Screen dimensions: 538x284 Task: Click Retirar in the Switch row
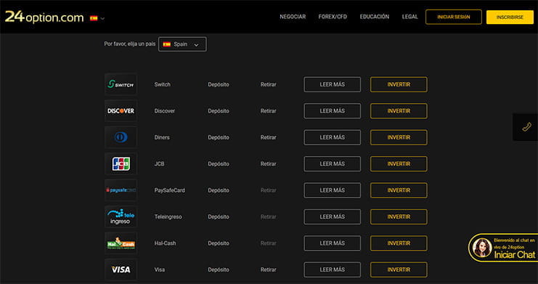[x=269, y=84]
